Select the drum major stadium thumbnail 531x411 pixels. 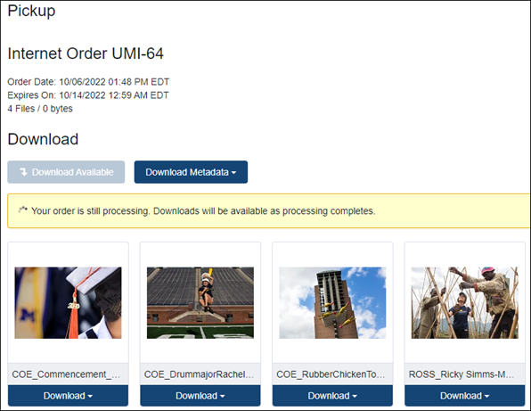pyautogui.click(x=200, y=303)
